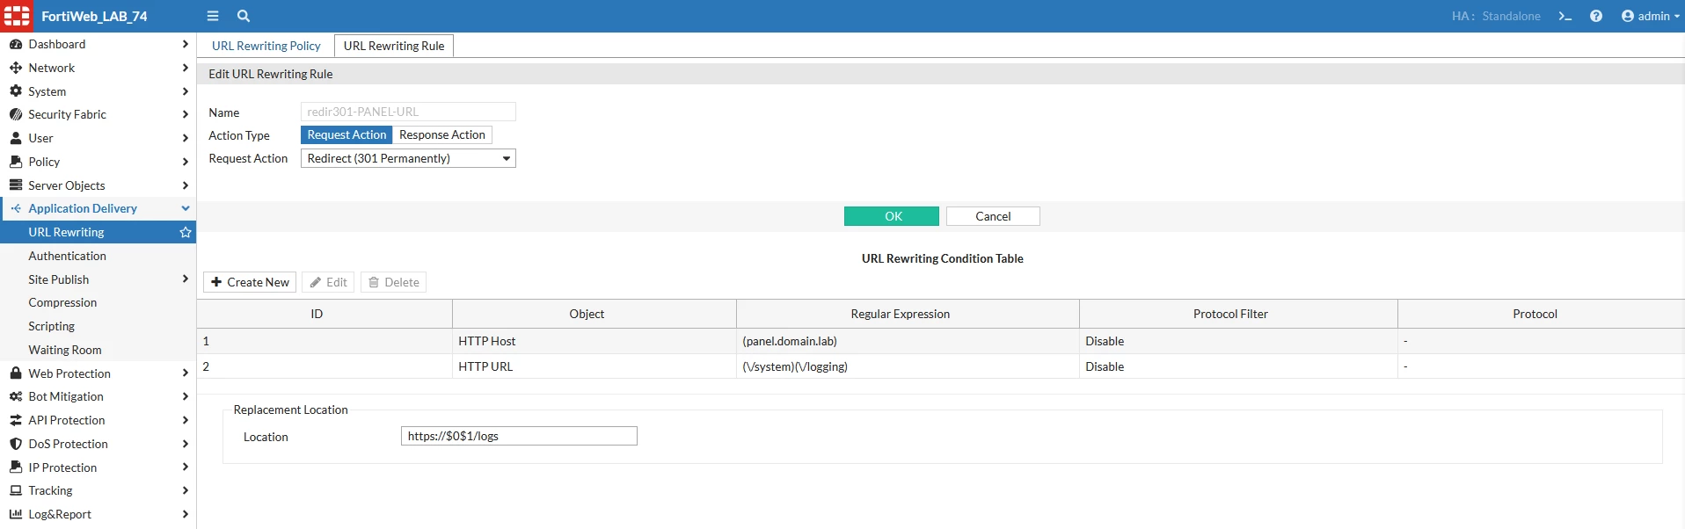Click Create New condition button
1685x529 pixels.
point(250,282)
